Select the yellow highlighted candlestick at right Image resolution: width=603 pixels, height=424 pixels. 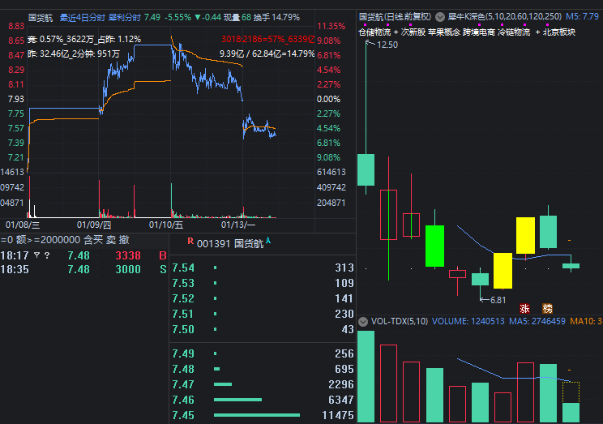[526, 235]
